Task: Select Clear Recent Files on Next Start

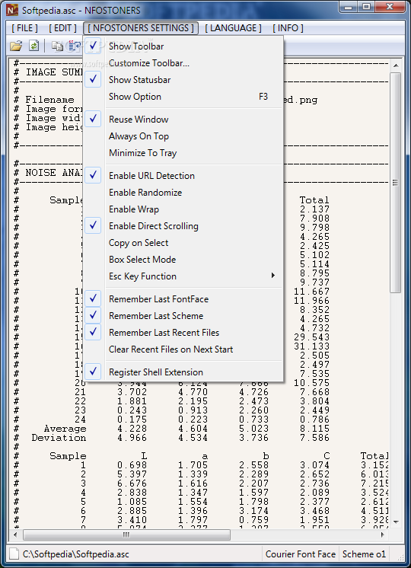Action: (183, 349)
